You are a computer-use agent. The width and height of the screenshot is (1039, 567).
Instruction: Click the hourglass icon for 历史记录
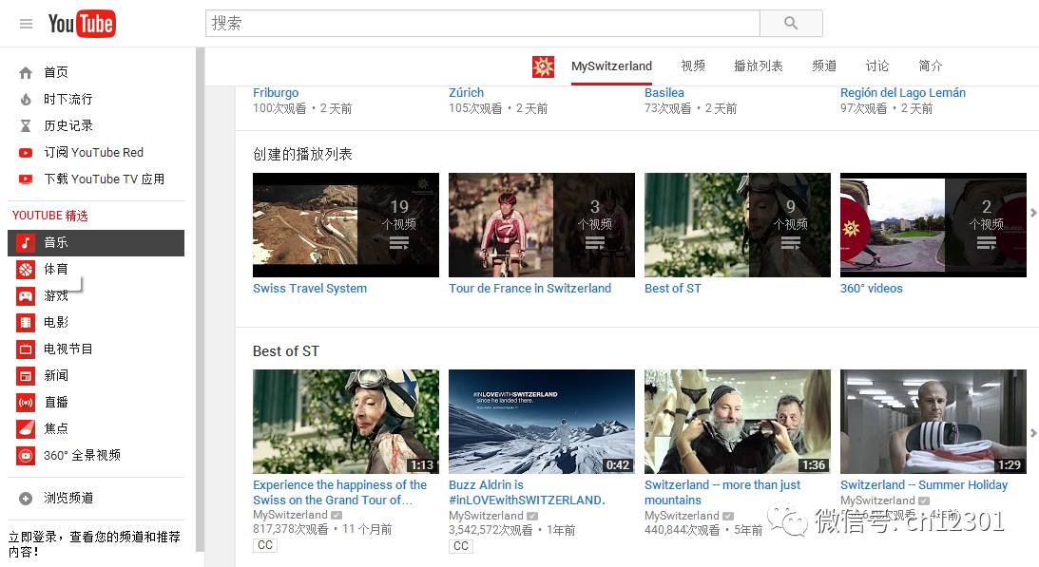pyautogui.click(x=25, y=126)
